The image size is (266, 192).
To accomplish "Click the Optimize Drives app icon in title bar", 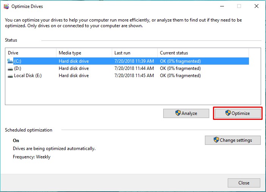I will tap(6, 6).
